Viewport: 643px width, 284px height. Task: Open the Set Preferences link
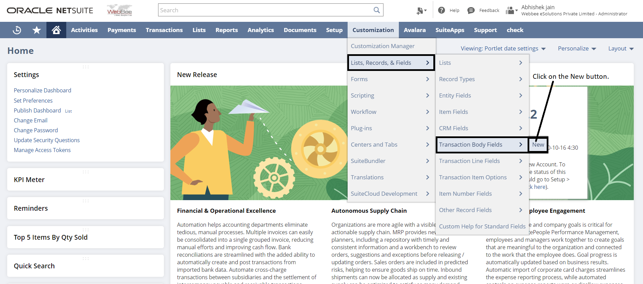pyautogui.click(x=33, y=101)
